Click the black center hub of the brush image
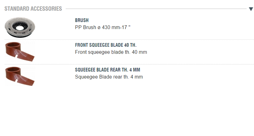This screenshot has height=136, width=254. point(19,28)
